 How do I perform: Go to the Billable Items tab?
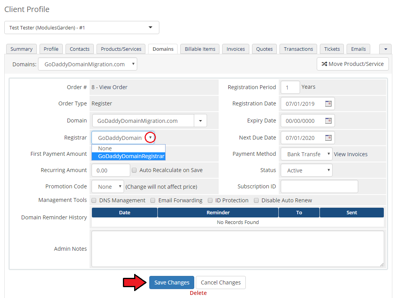point(200,49)
